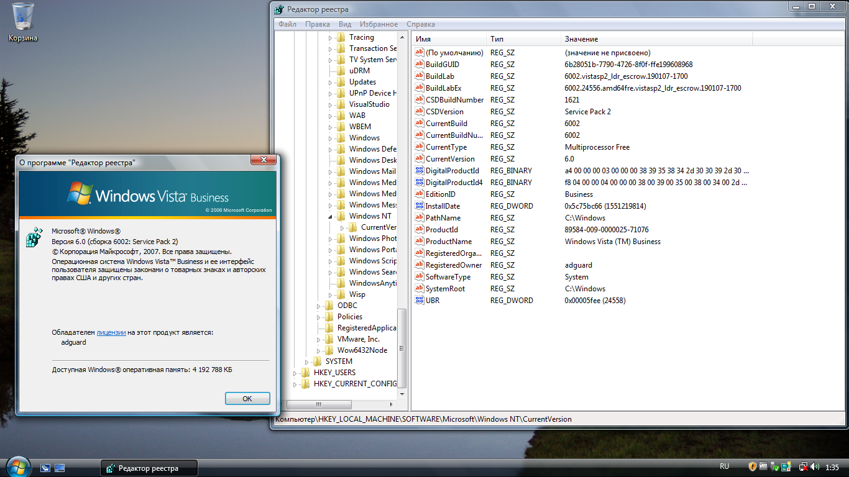Open the Вид menu

[345, 24]
